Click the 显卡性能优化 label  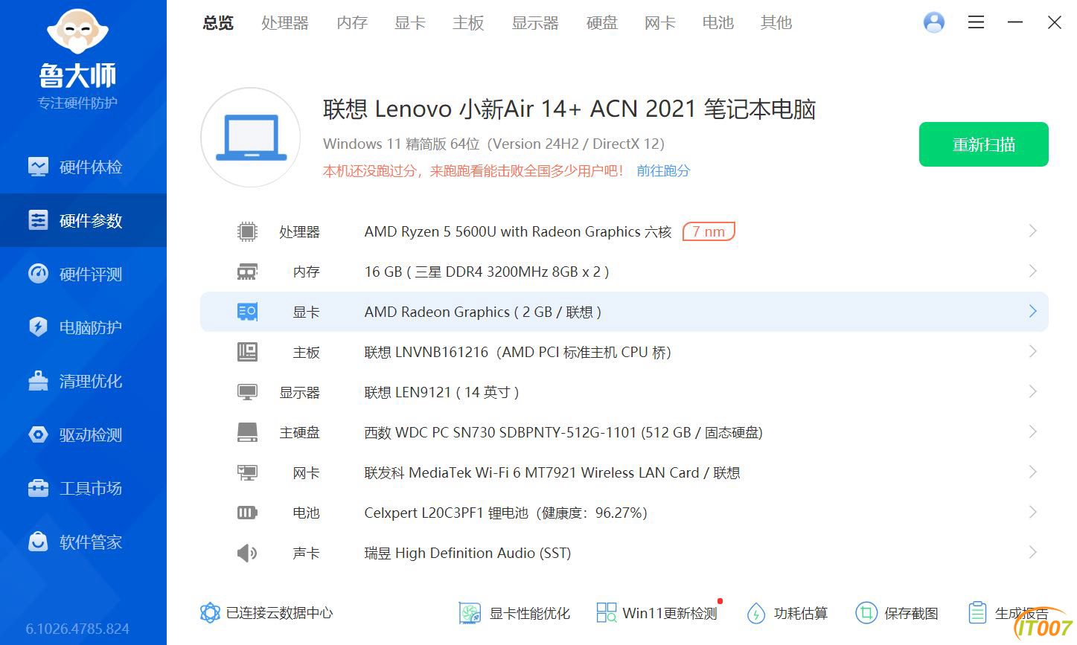[529, 614]
